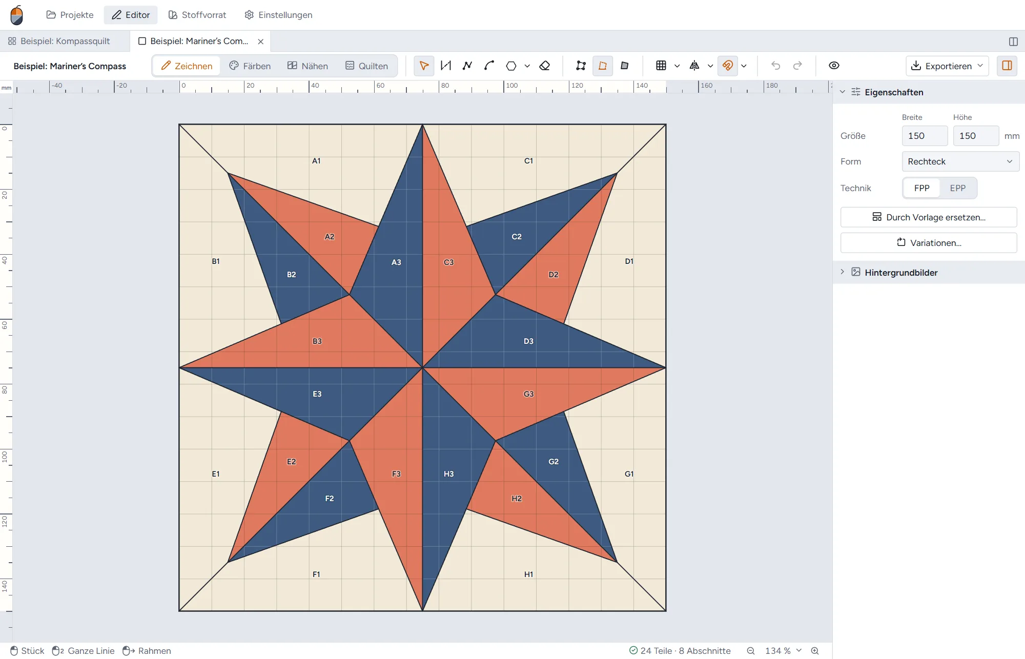Select the hexagon shape tool
Image resolution: width=1025 pixels, height=659 pixels.
[511, 66]
